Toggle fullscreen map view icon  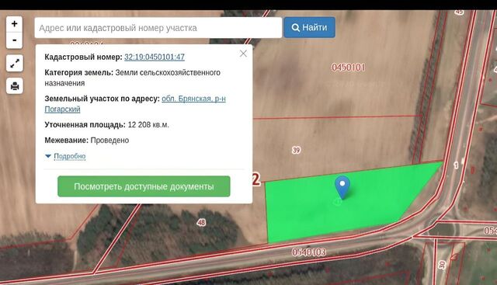pos(15,63)
